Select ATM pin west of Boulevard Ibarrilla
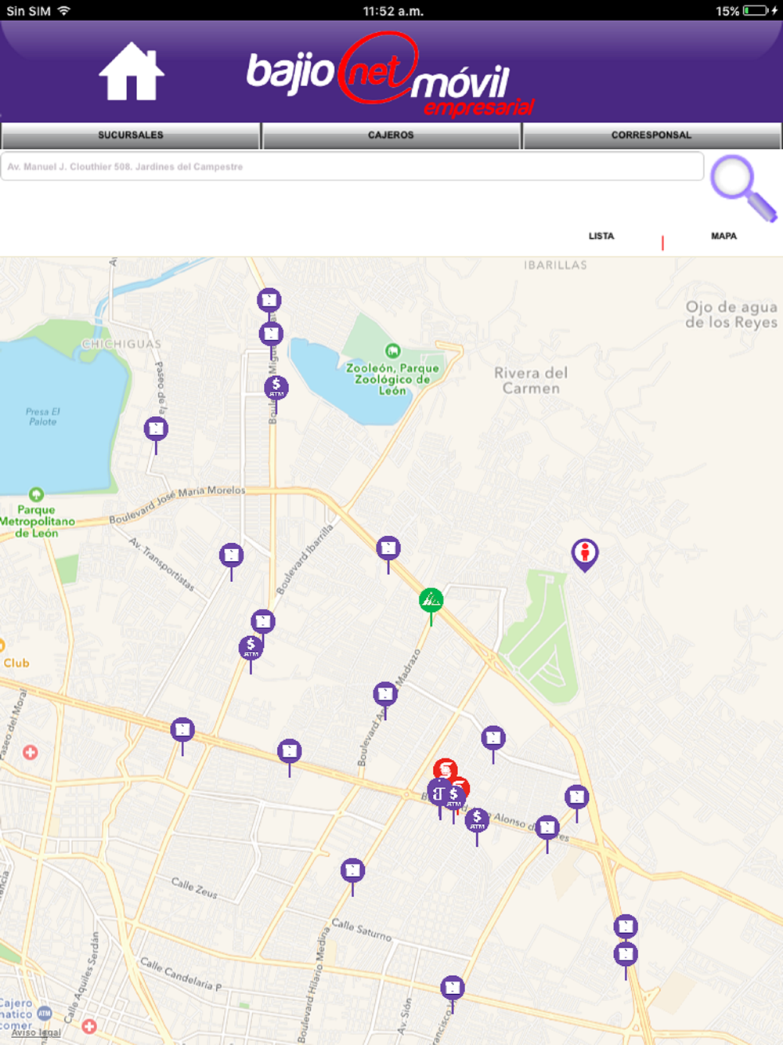The height and width of the screenshot is (1045, 783). coord(251,649)
